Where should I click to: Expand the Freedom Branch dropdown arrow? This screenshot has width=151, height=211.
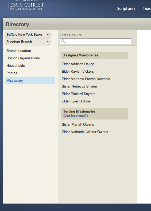pyautogui.click(x=48, y=42)
